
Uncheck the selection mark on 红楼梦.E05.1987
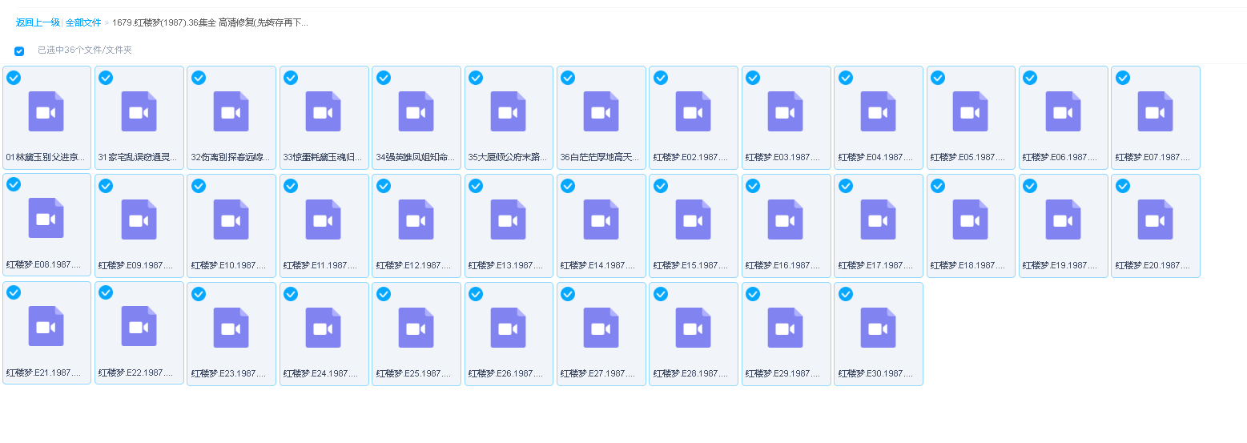tap(938, 78)
